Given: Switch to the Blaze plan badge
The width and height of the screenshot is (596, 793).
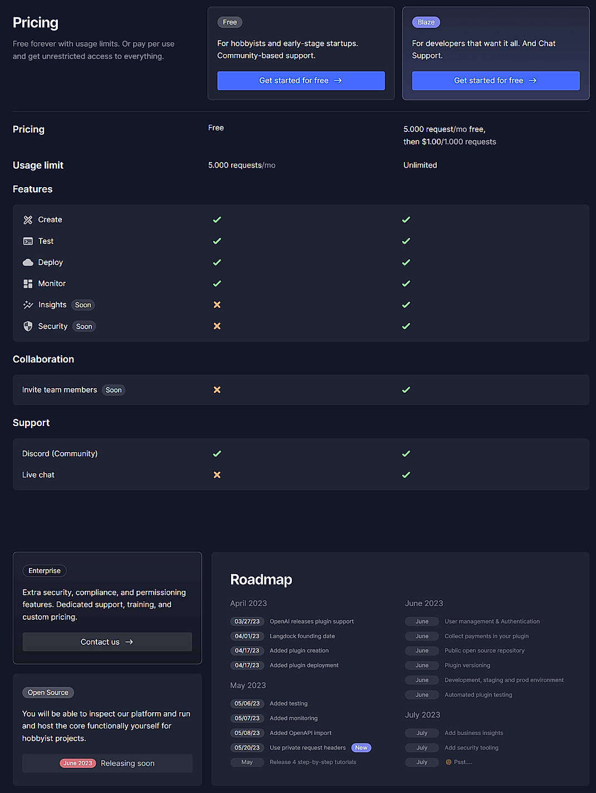Looking at the screenshot, I should point(426,22).
